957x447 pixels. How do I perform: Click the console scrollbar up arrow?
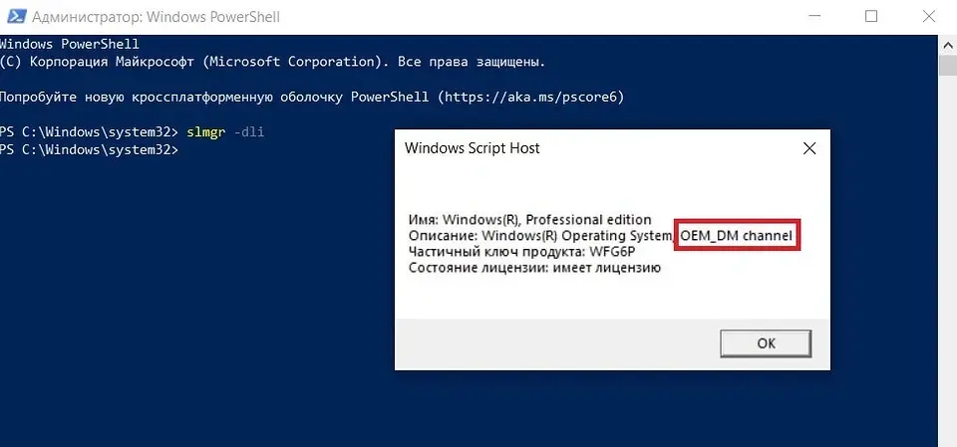click(947, 44)
